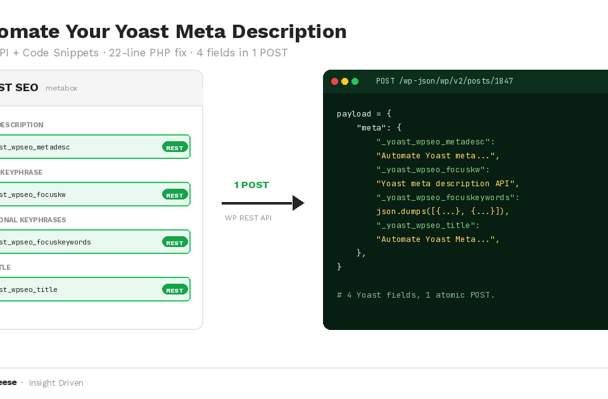Click the '1 POST' label above arrow
608x399 pixels.
click(251, 185)
